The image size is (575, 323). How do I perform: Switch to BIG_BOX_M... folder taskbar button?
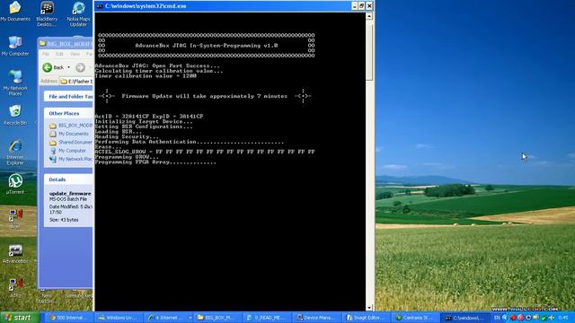coord(217,318)
